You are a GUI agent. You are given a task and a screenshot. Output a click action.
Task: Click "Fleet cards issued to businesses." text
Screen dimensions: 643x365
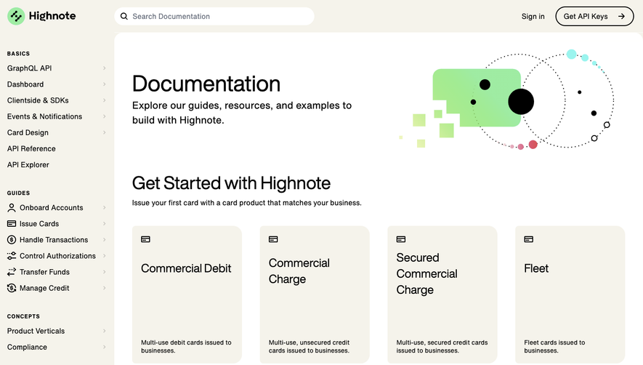pyautogui.click(x=554, y=347)
